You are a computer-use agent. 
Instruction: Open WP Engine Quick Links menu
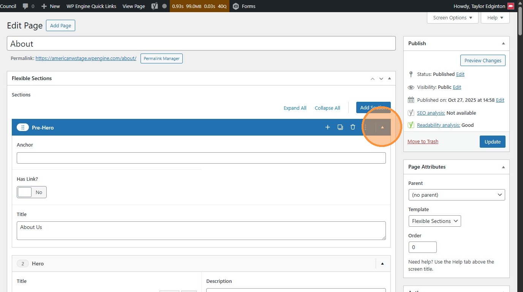click(91, 6)
